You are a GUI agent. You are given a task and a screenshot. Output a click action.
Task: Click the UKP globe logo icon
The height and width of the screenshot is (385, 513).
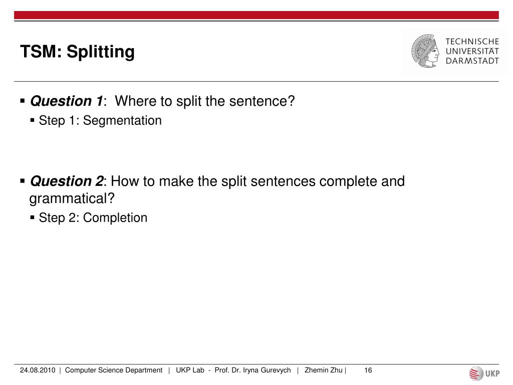coord(476,373)
